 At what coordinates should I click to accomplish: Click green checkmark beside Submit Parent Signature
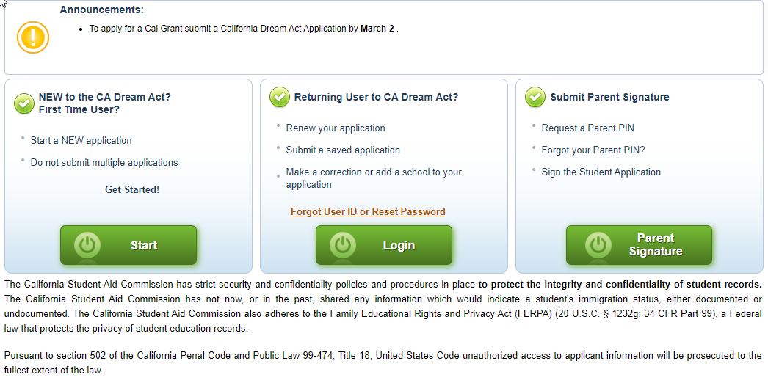pos(535,97)
